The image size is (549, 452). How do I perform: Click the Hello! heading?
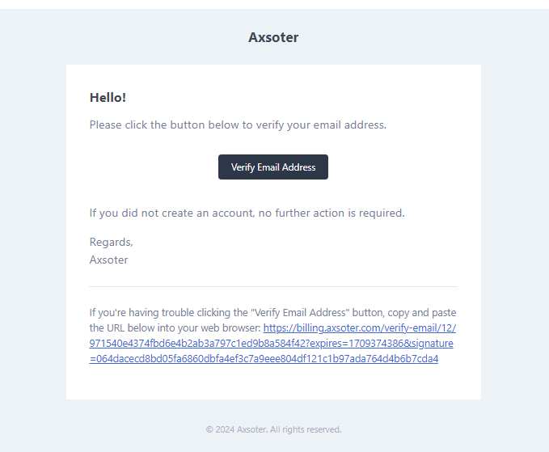(108, 98)
